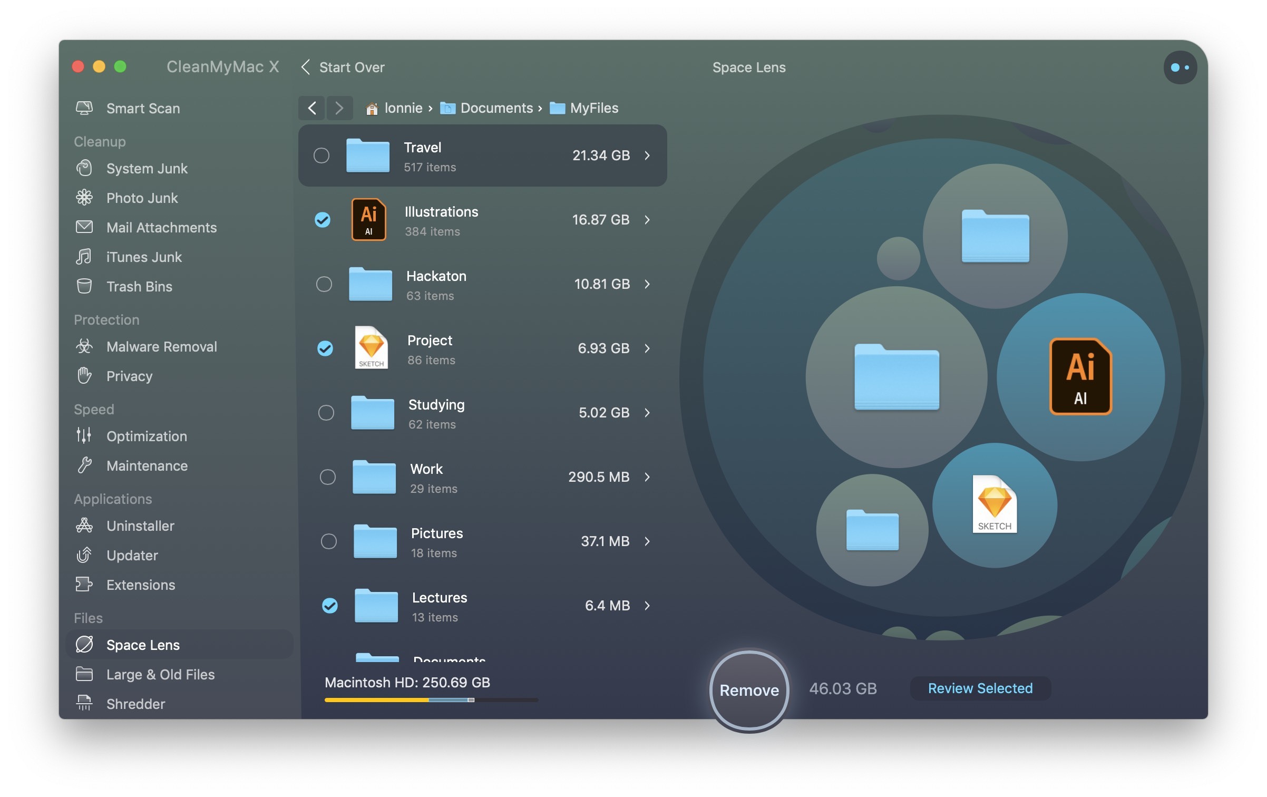Click the Illustrations Ai file icon in the list
Image resolution: width=1267 pixels, height=797 pixels.
pyautogui.click(x=369, y=219)
